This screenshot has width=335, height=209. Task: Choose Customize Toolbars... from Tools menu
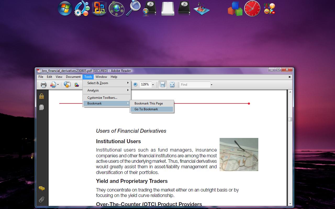pos(107,98)
